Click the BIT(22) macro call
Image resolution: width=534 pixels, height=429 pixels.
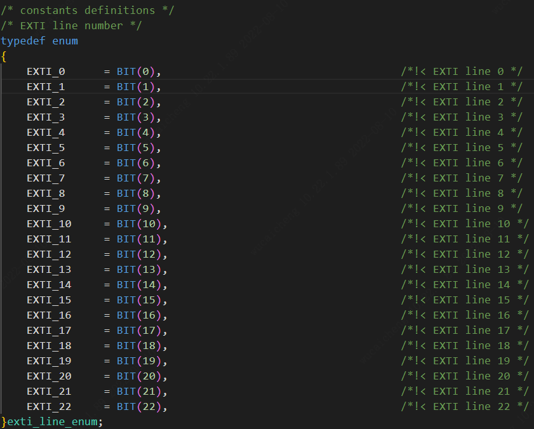click(x=140, y=406)
